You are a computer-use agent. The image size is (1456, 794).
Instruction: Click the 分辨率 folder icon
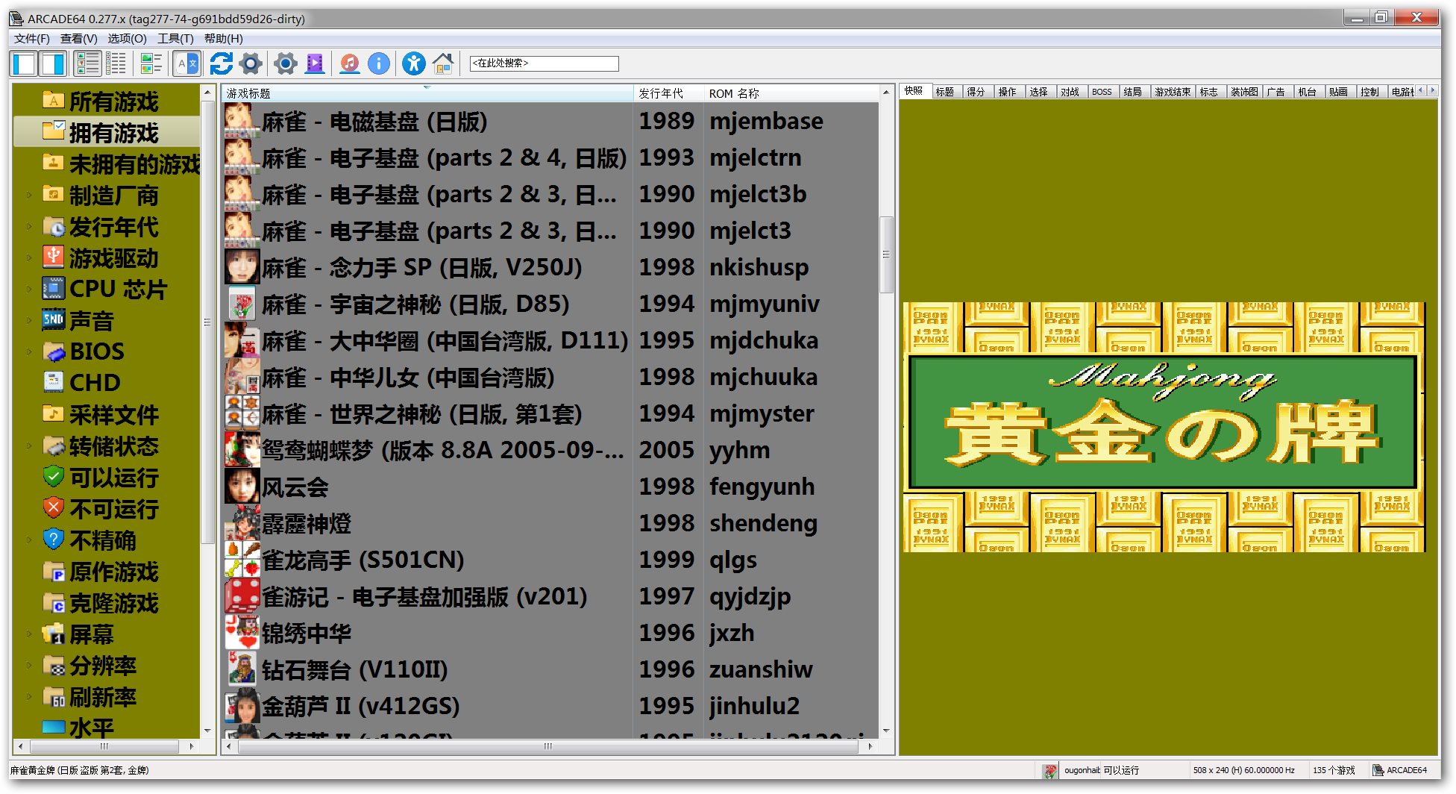(x=53, y=666)
